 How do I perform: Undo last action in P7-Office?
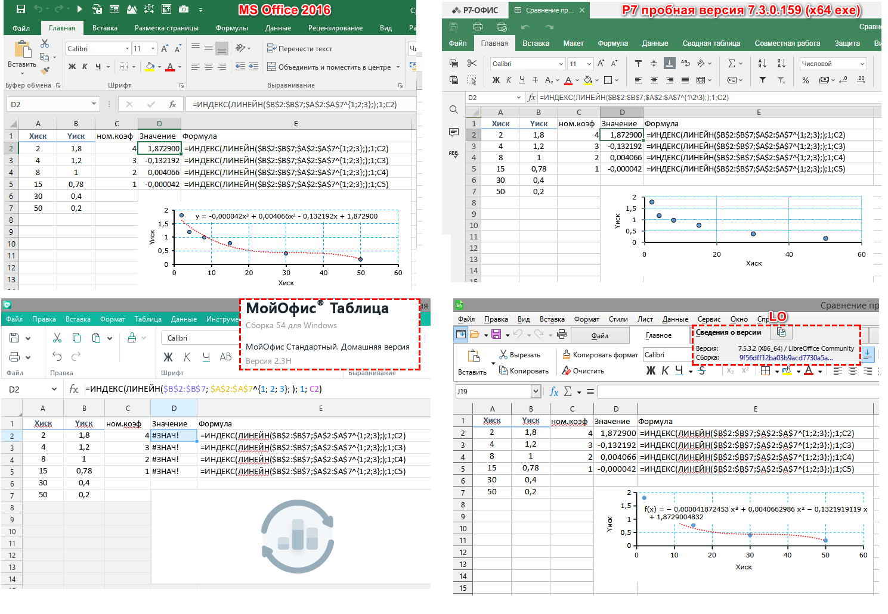(525, 27)
